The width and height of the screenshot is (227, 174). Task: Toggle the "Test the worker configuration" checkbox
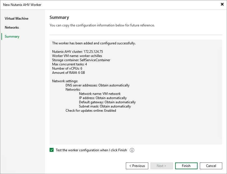coord(52,150)
